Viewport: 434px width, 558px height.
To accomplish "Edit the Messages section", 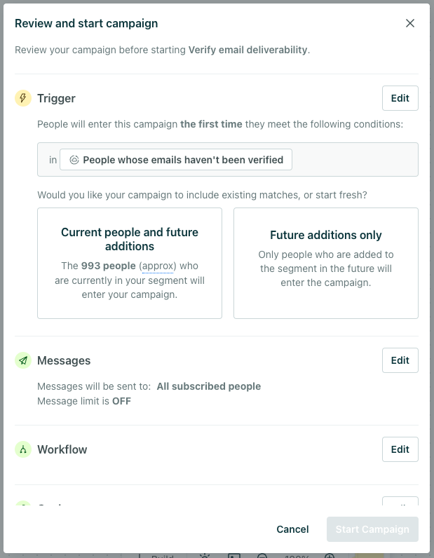I will (400, 360).
